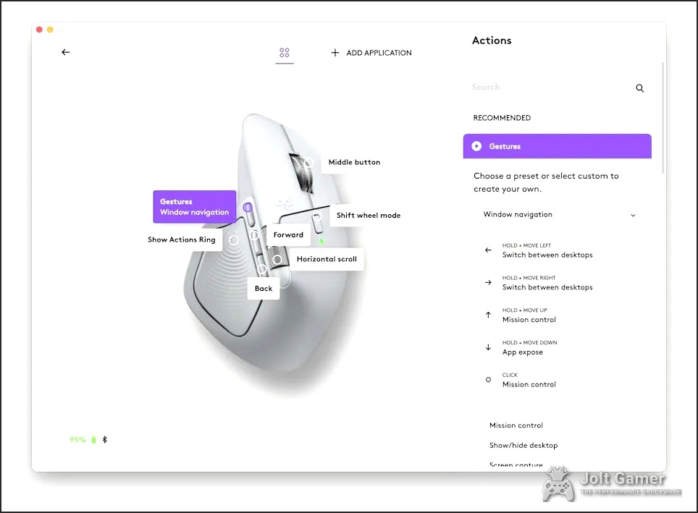Click the Middle button label on the mouse
This screenshot has height=513, width=698.
tap(353, 162)
